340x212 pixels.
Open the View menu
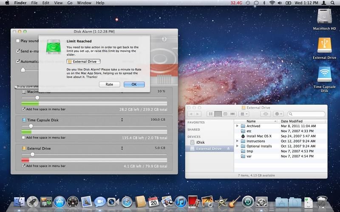click(x=58, y=3)
